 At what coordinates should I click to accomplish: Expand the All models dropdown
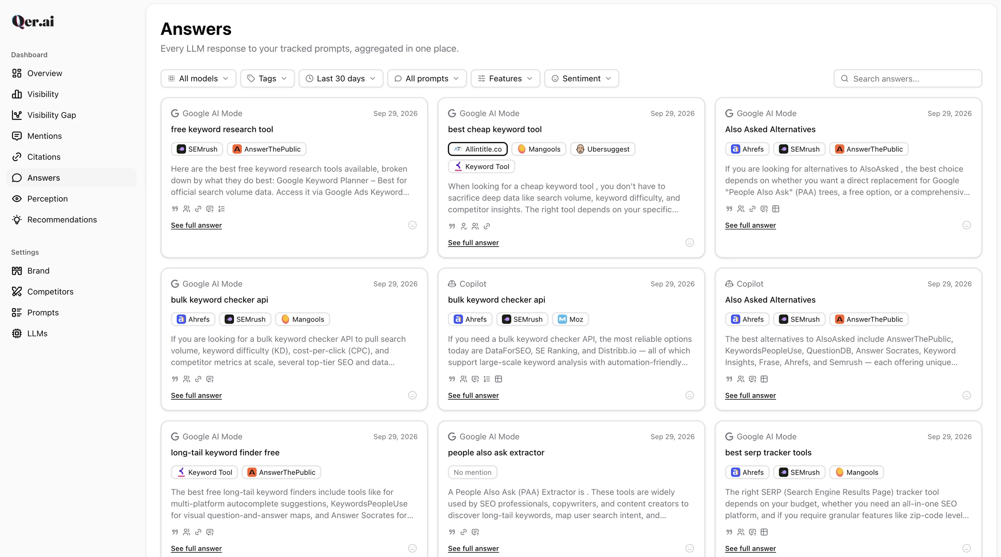pos(198,79)
